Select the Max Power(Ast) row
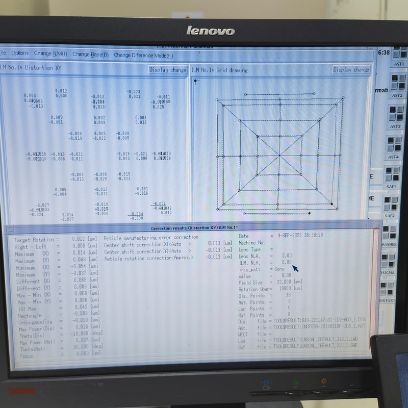Screen dimensions: 408x408 [60, 341]
